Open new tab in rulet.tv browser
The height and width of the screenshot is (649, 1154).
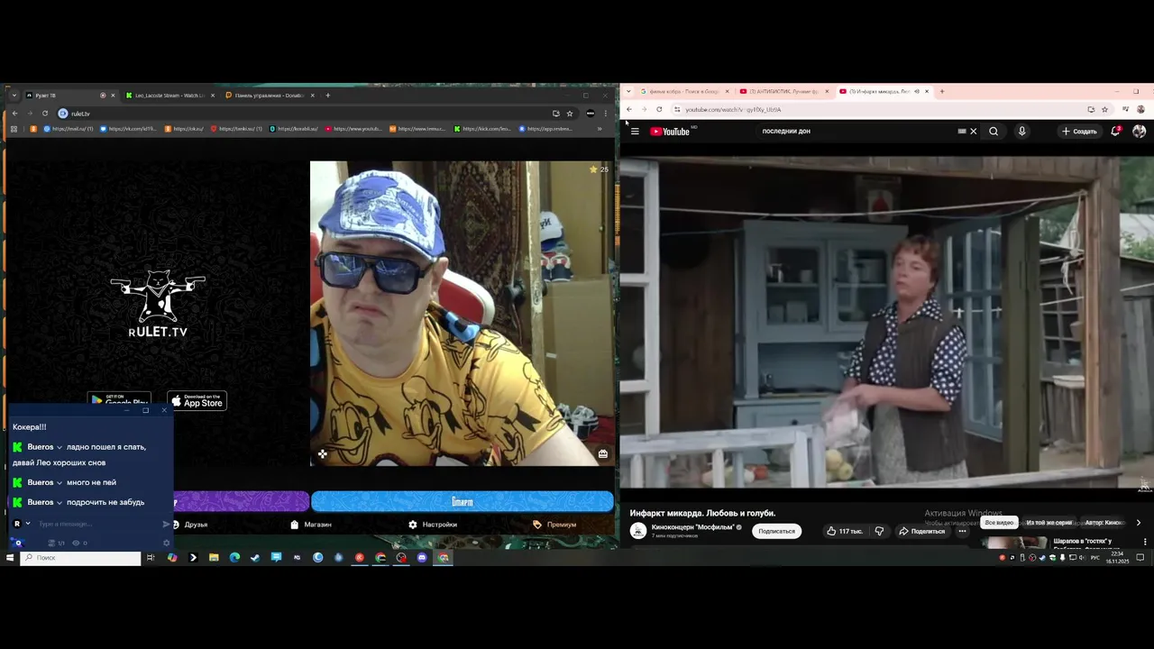pyautogui.click(x=327, y=96)
